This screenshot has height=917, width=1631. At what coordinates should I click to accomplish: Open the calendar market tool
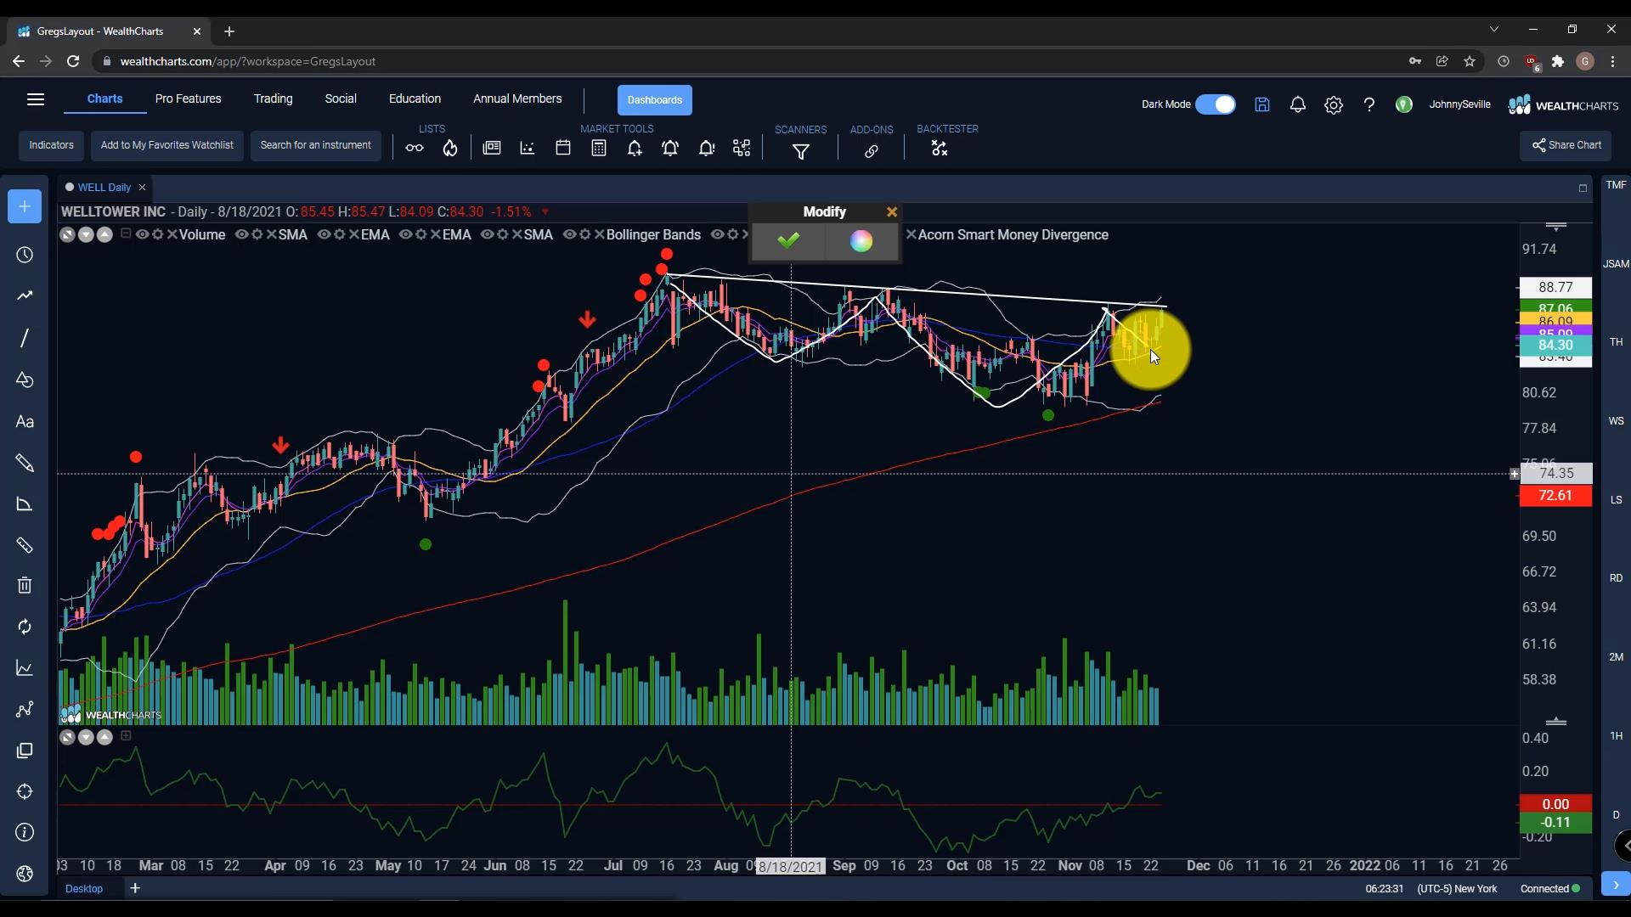(x=563, y=149)
